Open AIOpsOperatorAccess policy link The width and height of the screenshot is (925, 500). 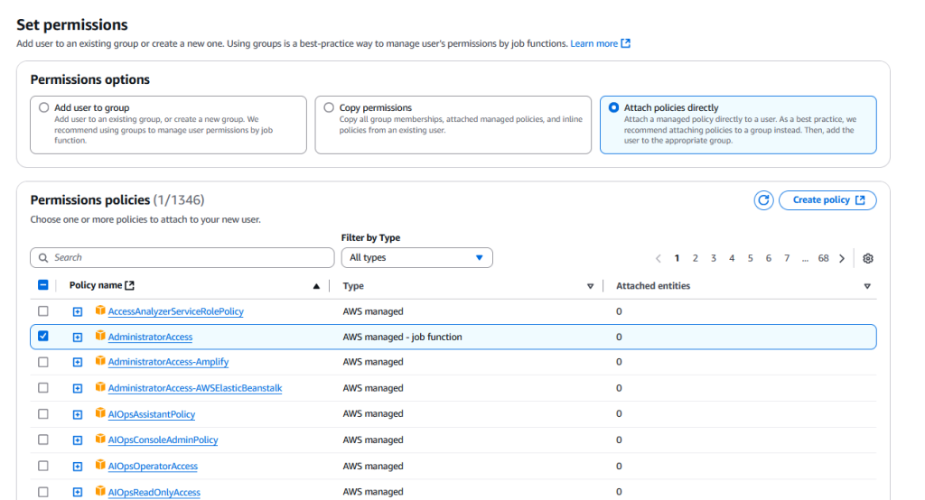[153, 467]
